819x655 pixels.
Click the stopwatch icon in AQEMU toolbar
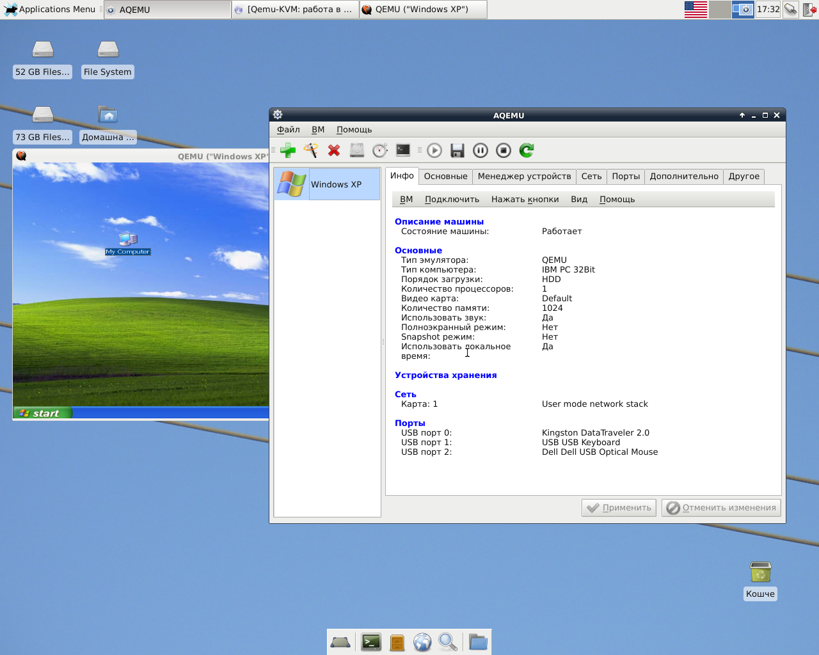380,150
